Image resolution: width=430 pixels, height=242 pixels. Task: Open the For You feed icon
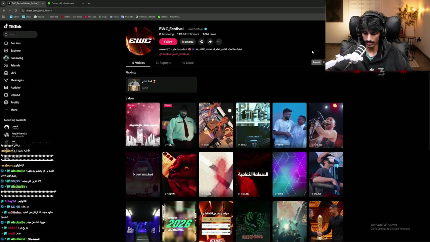(x=6, y=43)
